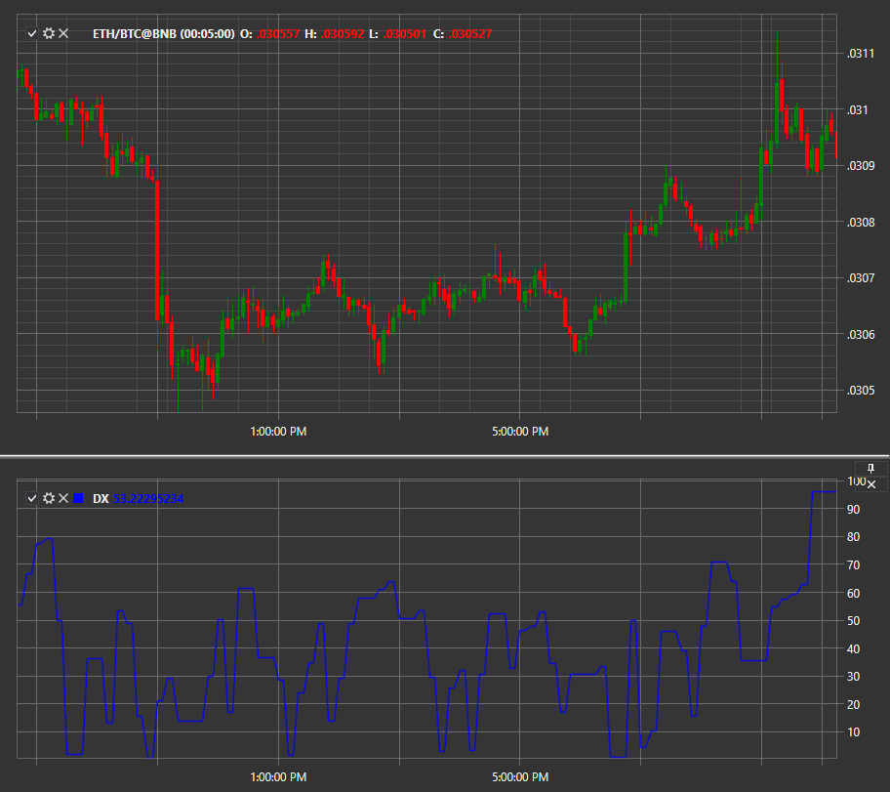This screenshot has width=890, height=792.
Task: Click the ETH/BTC@BNB (00:05:00) series title
Action: [164, 34]
